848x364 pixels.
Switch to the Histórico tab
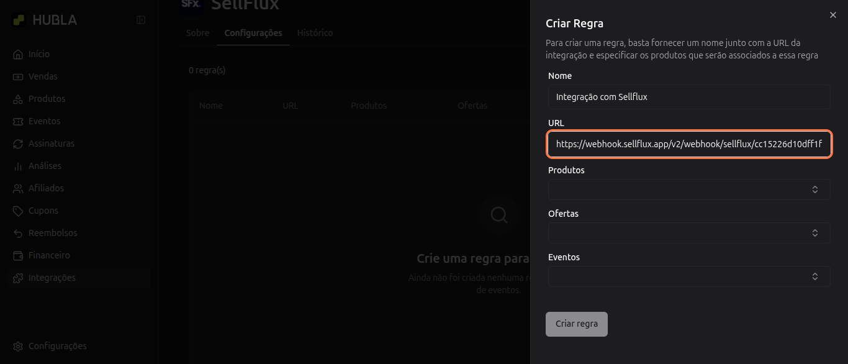pyautogui.click(x=315, y=33)
